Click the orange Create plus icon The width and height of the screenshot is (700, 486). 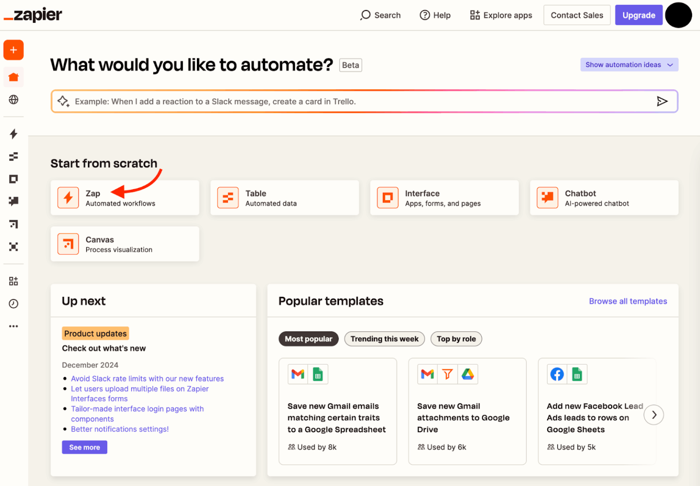[x=13, y=50]
